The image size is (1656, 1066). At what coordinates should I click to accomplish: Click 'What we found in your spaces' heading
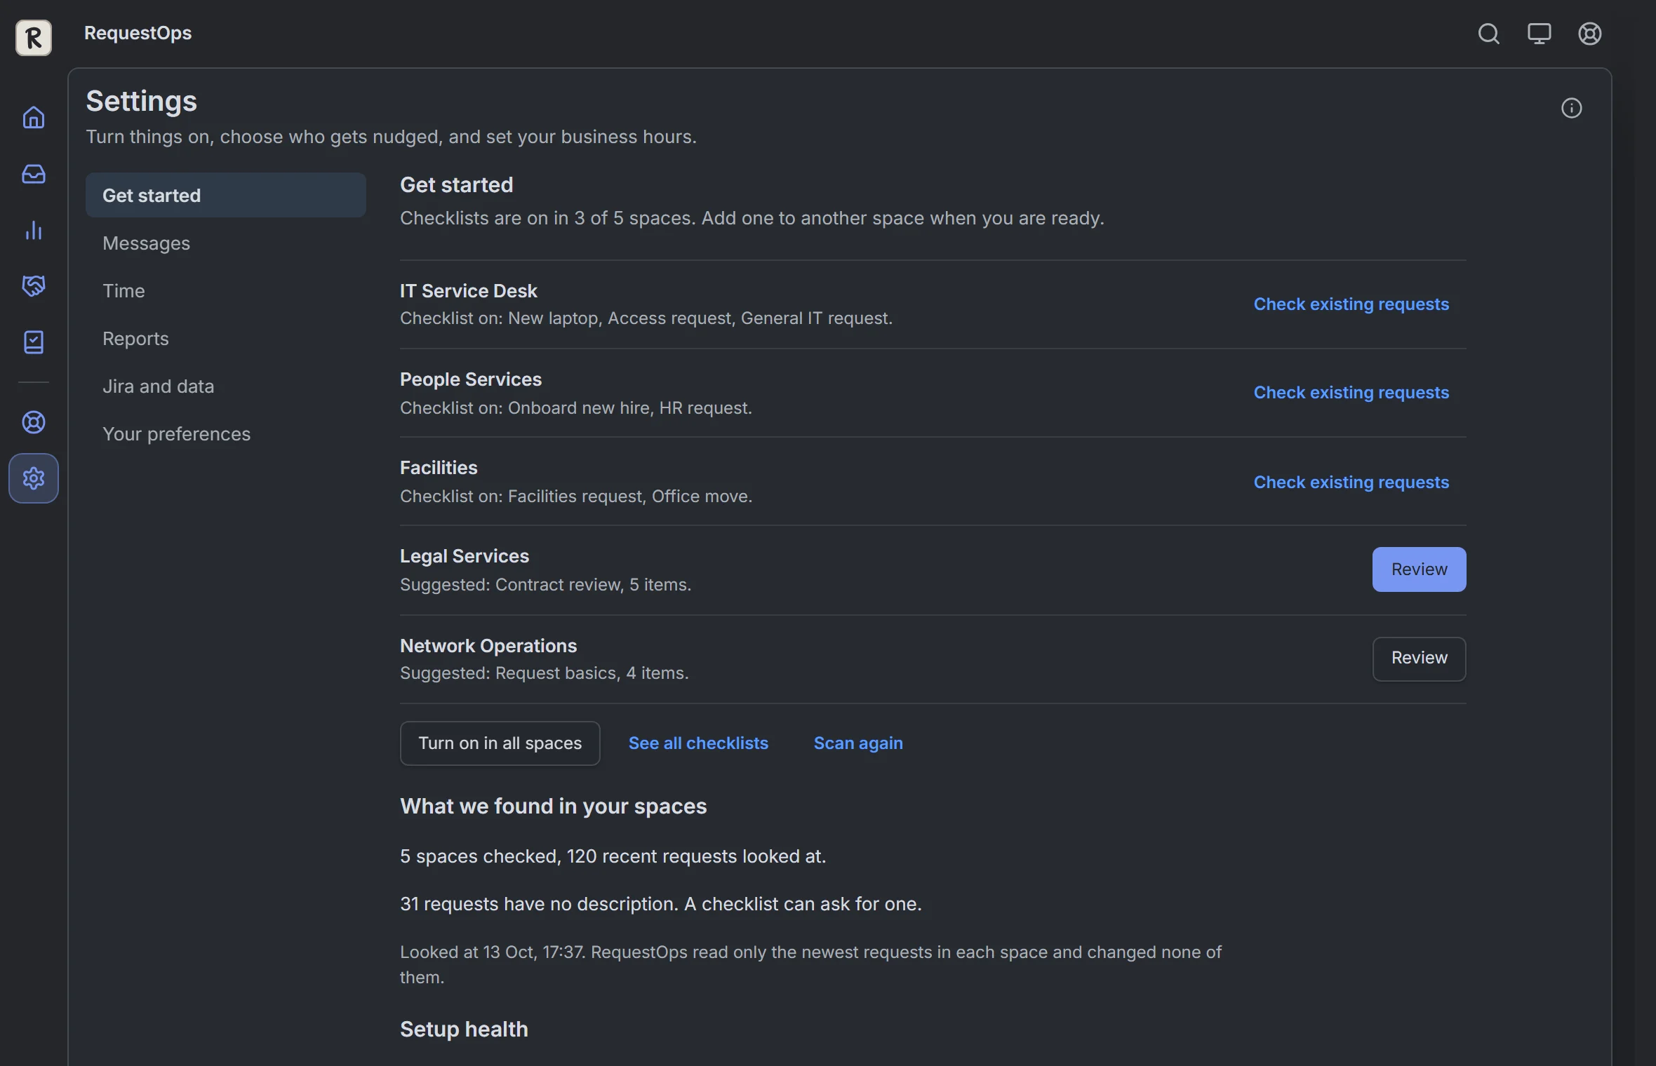click(x=553, y=806)
